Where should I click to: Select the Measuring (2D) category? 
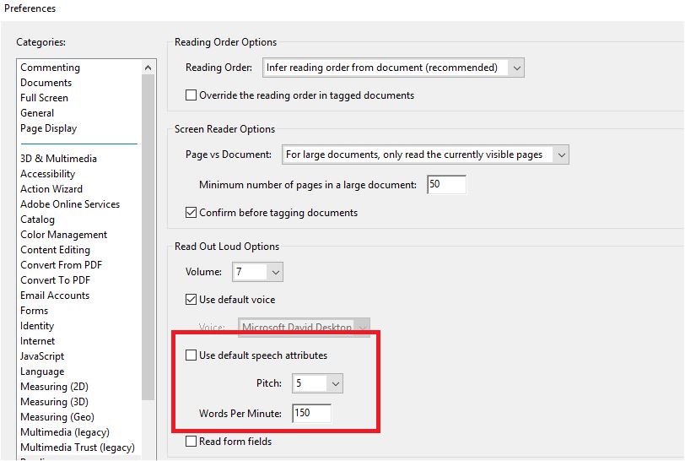tap(54, 387)
